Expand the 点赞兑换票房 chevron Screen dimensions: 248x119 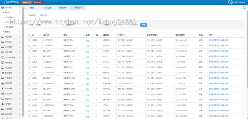[19, 58]
